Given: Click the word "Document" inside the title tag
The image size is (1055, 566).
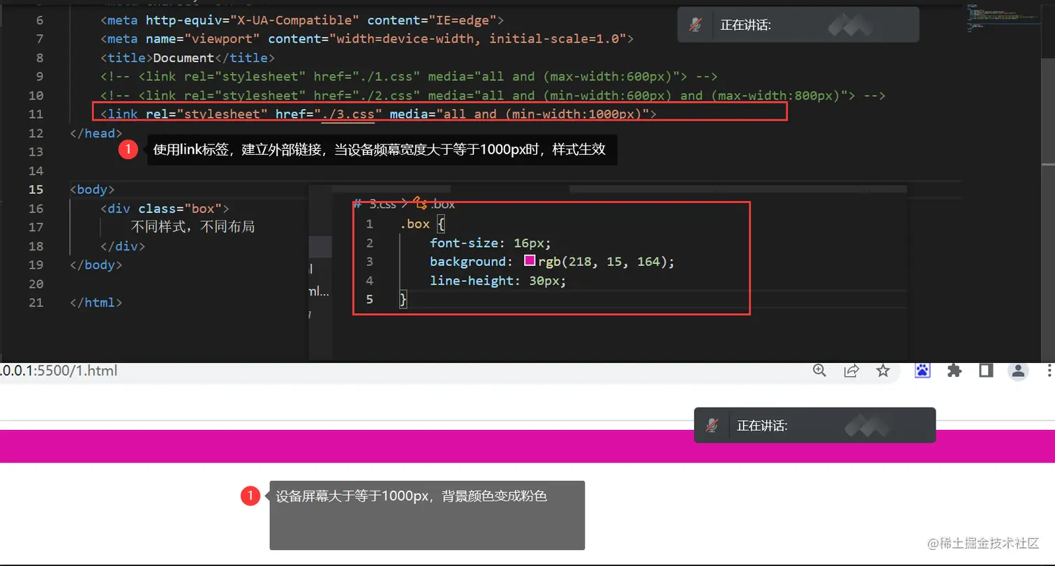Looking at the screenshot, I should pos(184,58).
